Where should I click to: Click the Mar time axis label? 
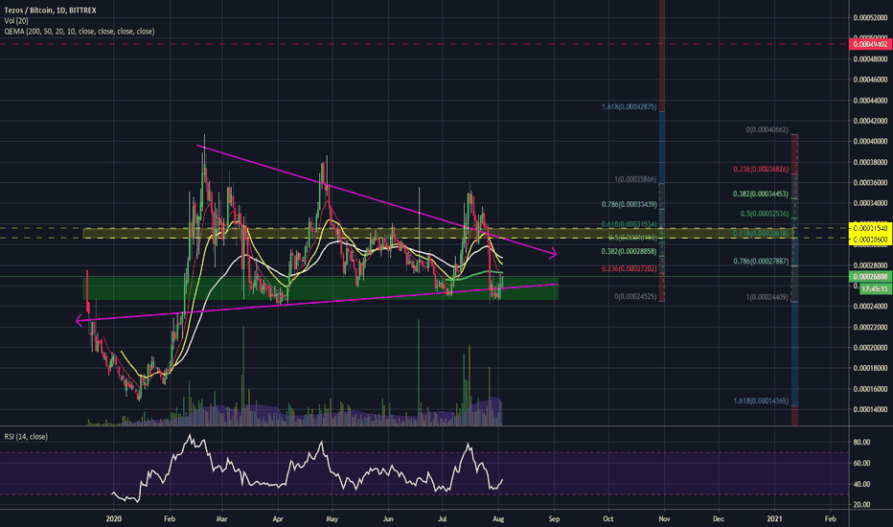coord(222,519)
